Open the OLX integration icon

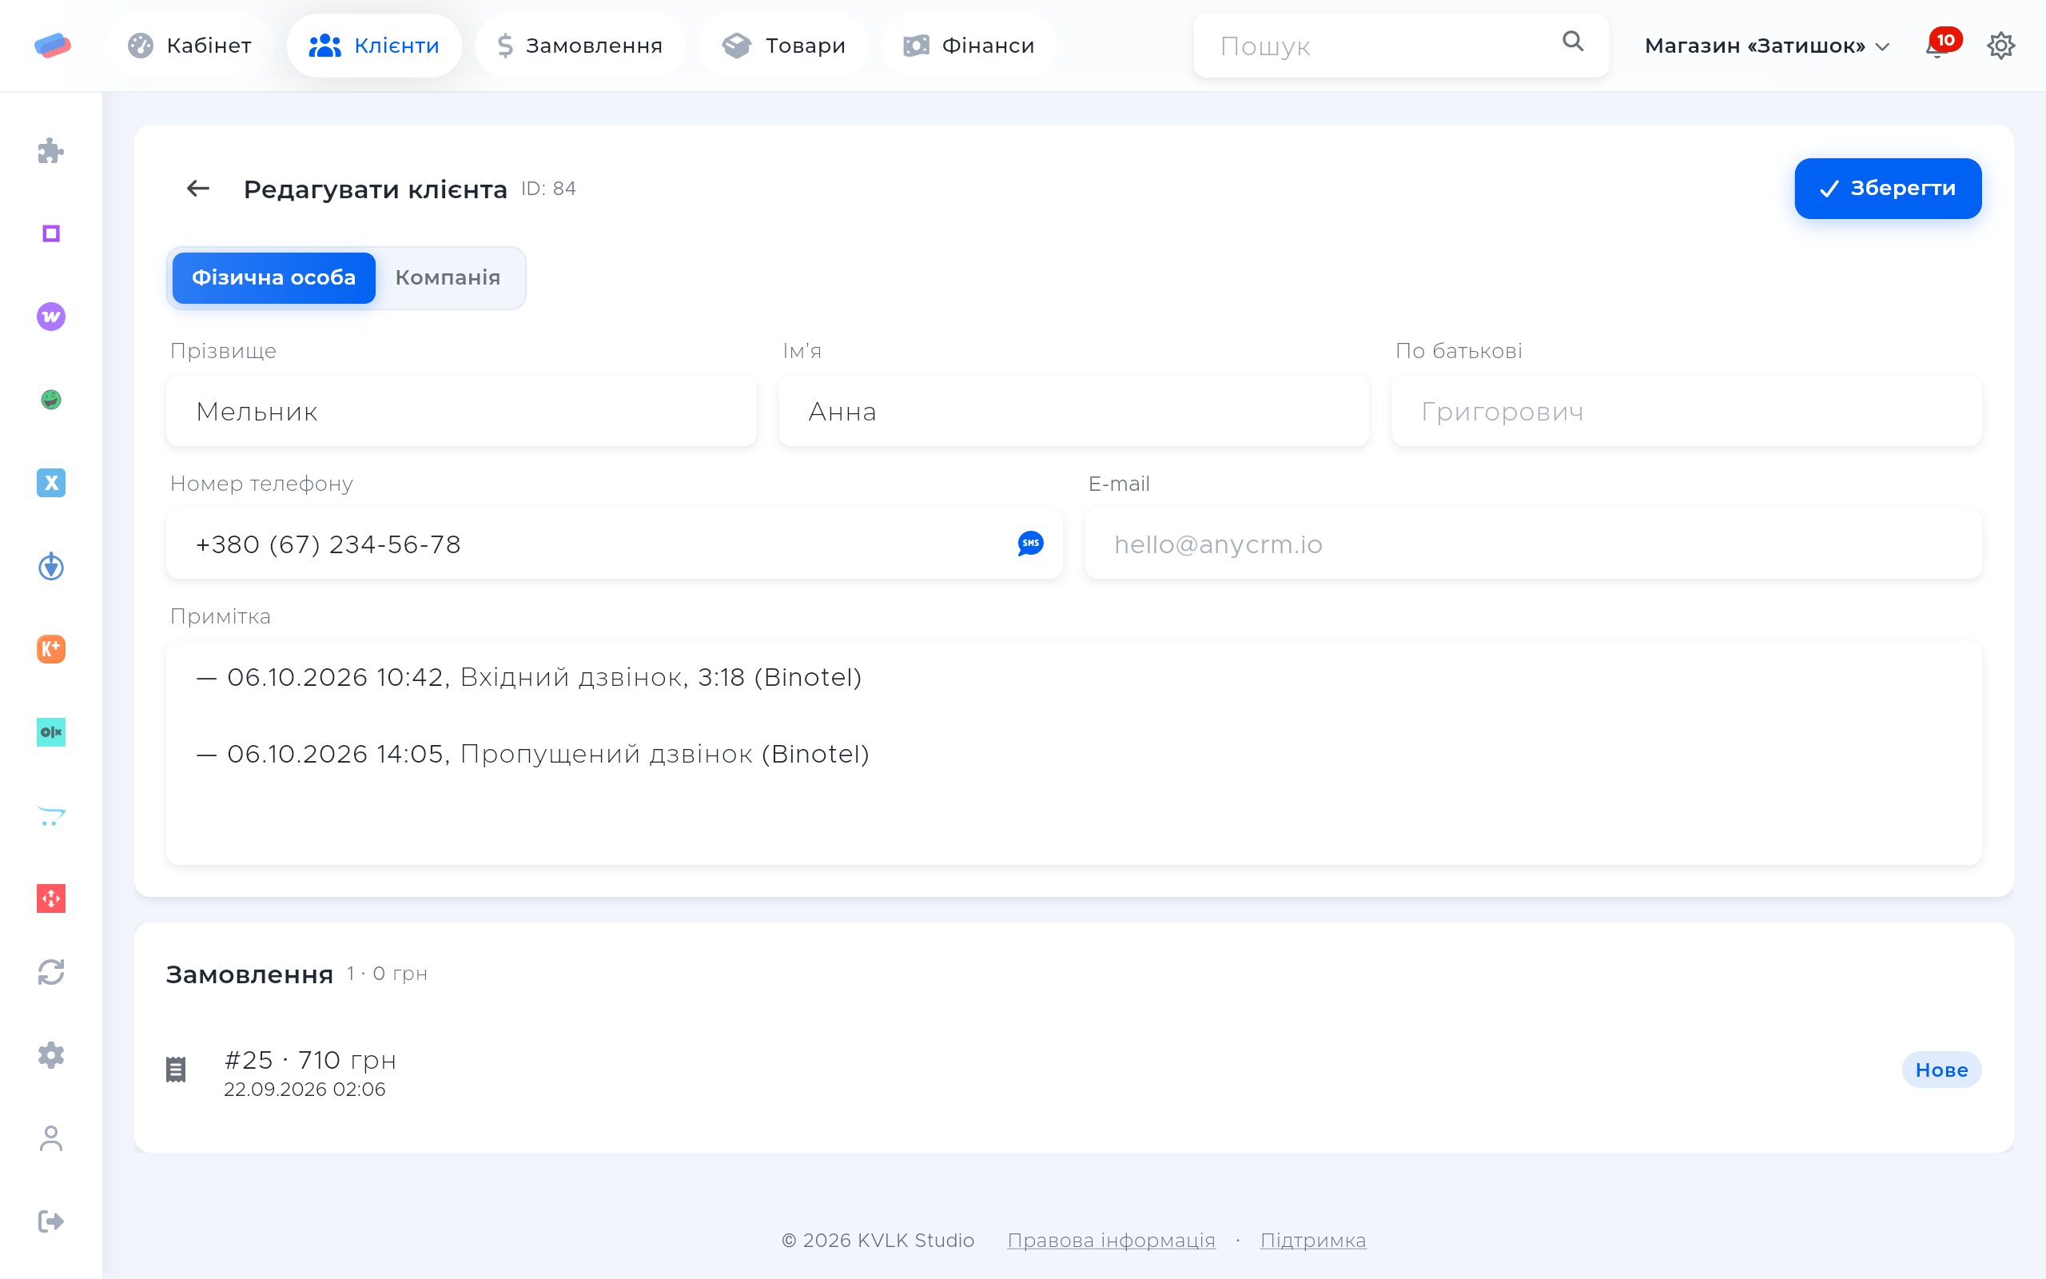click(x=50, y=731)
